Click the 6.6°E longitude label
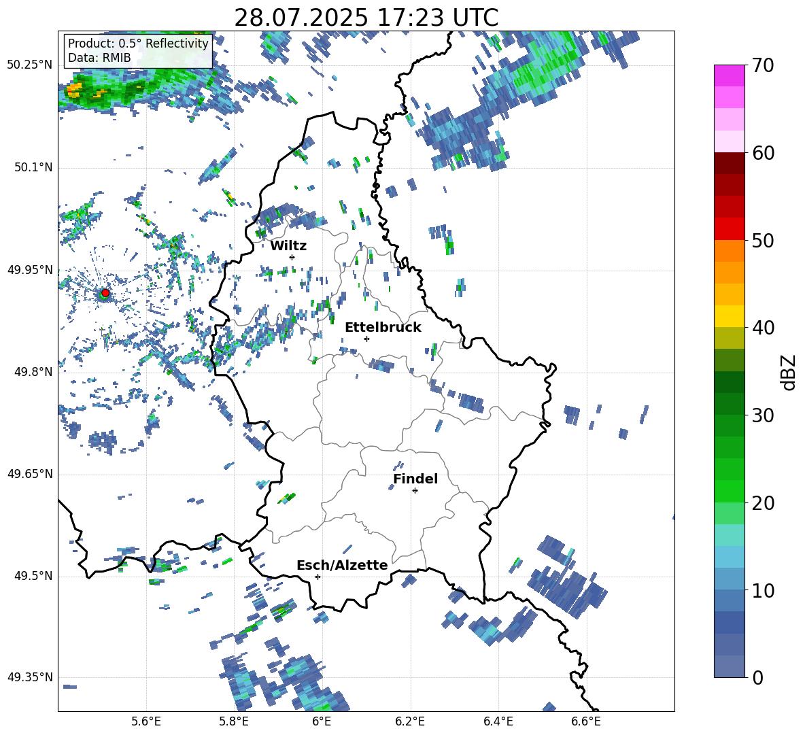 pyautogui.click(x=586, y=721)
